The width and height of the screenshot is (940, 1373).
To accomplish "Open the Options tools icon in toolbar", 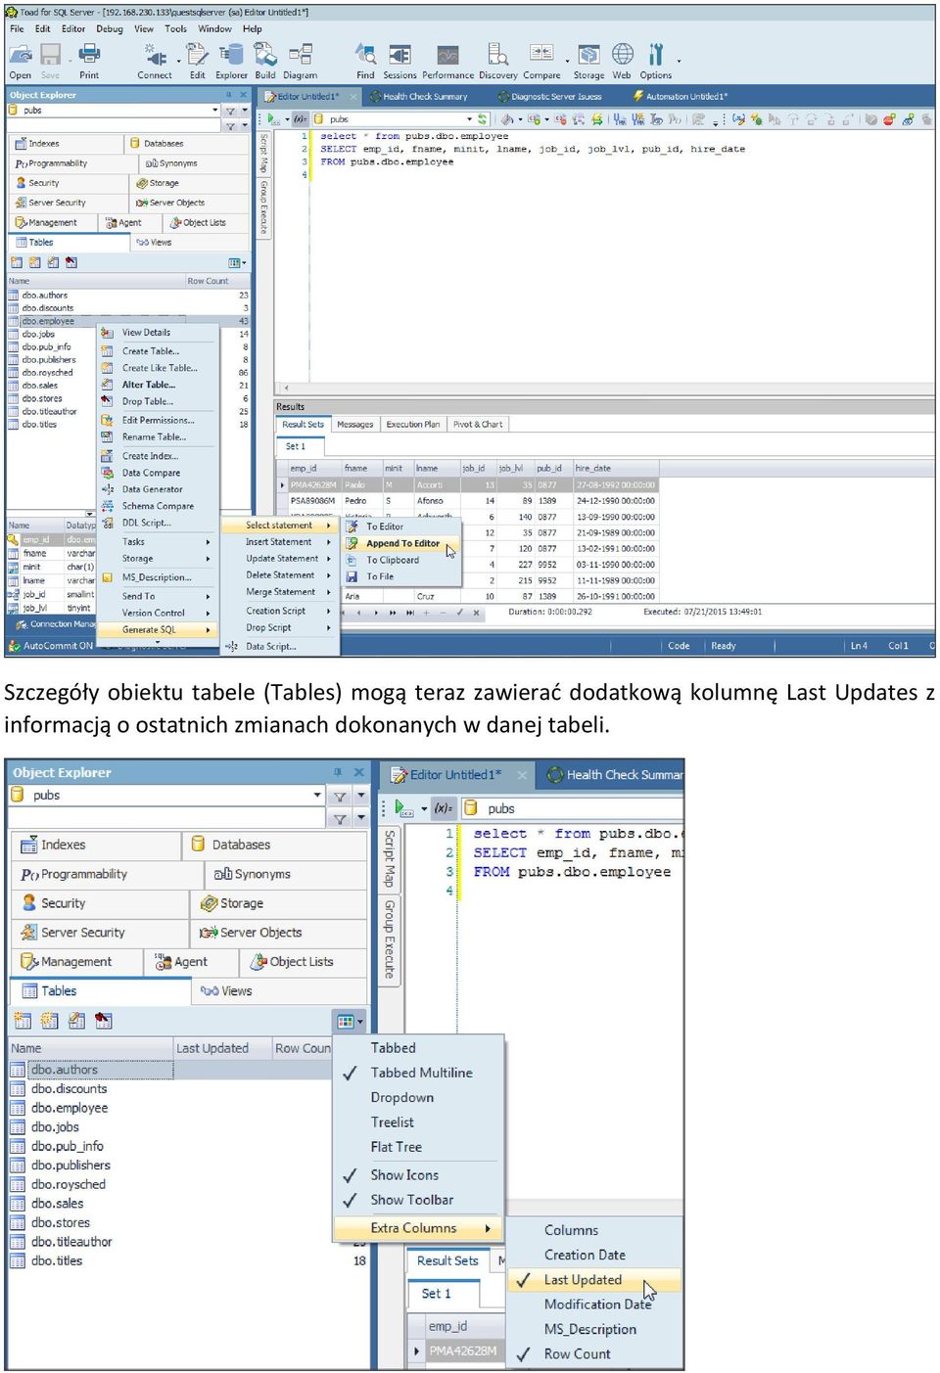I will click(x=655, y=54).
